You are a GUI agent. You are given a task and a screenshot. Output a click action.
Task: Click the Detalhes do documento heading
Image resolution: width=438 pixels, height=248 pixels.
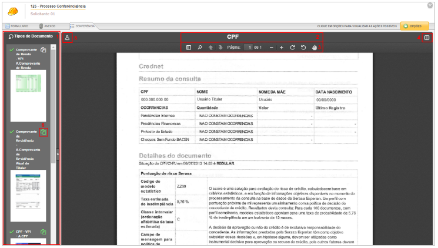pos(175,156)
